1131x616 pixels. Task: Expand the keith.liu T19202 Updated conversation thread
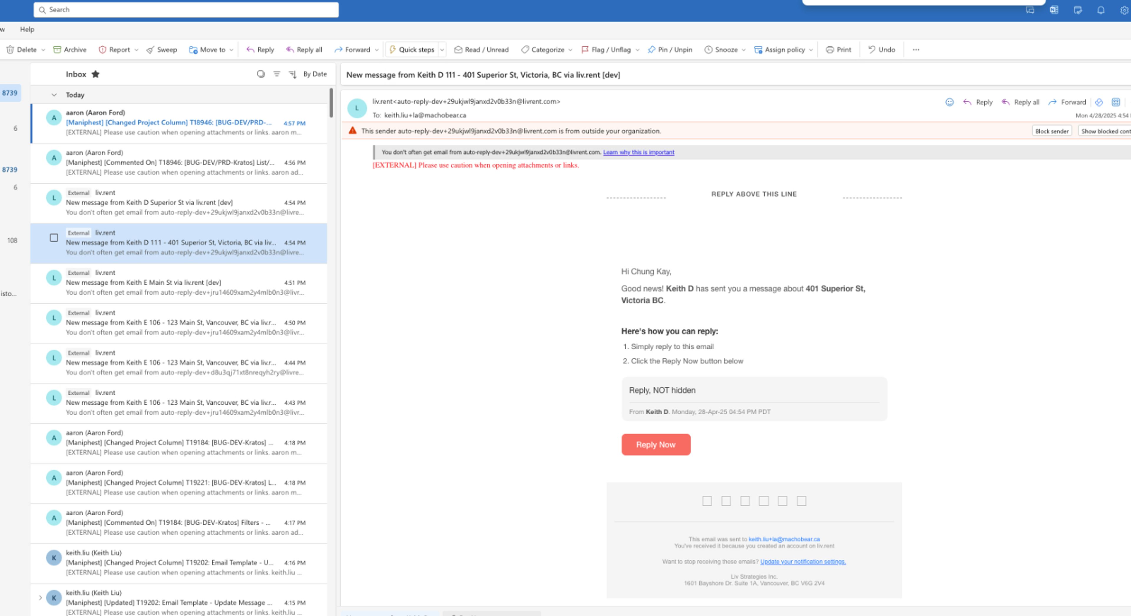(40, 597)
